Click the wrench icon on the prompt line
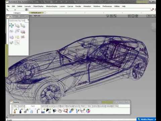The height and width of the screenshot is (121, 161). (x=7, y=10)
